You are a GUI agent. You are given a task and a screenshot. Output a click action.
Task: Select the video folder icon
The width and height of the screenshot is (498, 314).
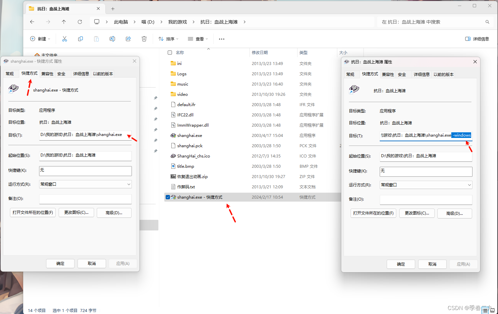(x=173, y=94)
